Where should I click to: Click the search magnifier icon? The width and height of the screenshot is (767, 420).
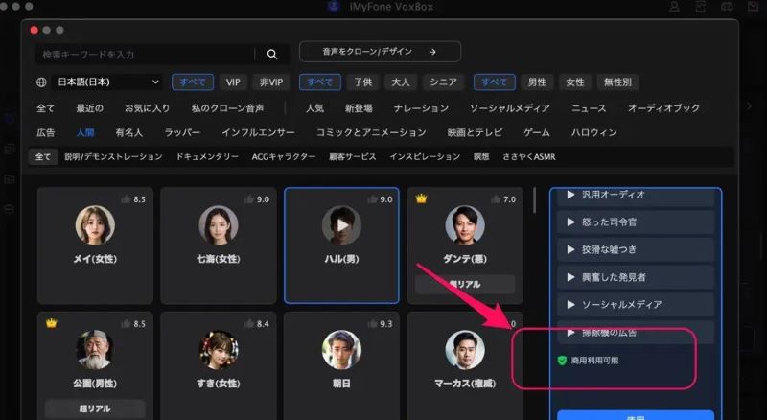click(272, 55)
